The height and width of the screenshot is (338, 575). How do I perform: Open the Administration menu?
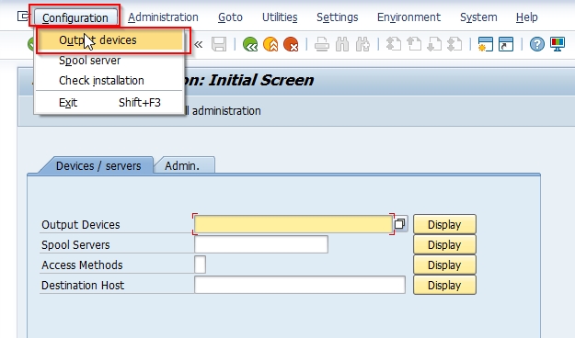coord(163,17)
